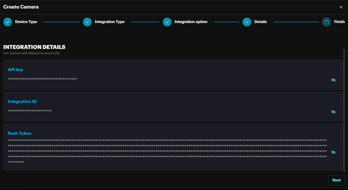The image size is (348, 190).
Task: Click the masked Push Token text block
Action: pyautogui.click(x=167, y=151)
